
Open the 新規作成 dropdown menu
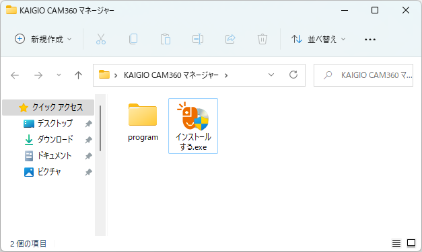click(x=43, y=39)
